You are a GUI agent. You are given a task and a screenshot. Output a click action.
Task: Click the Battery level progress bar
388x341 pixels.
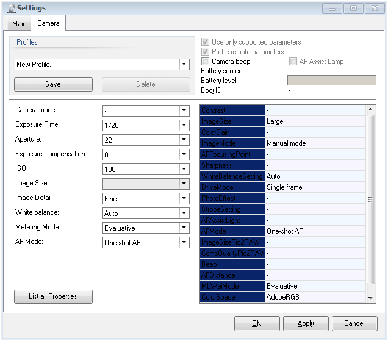(331, 80)
